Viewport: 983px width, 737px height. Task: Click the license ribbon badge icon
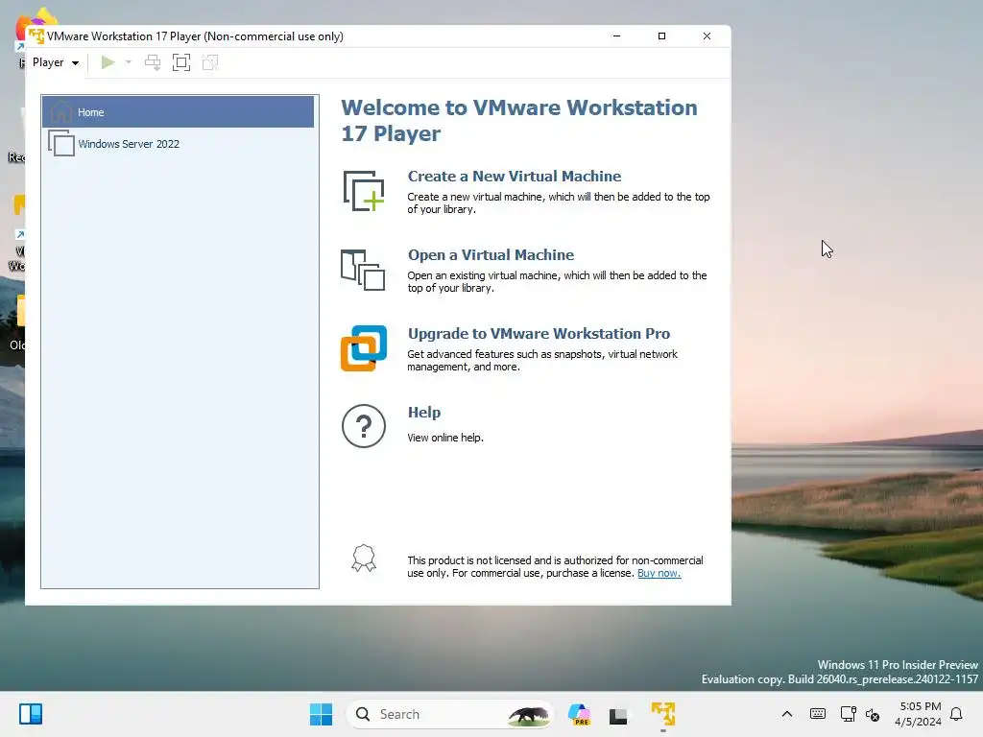pyautogui.click(x=364, y=558)
